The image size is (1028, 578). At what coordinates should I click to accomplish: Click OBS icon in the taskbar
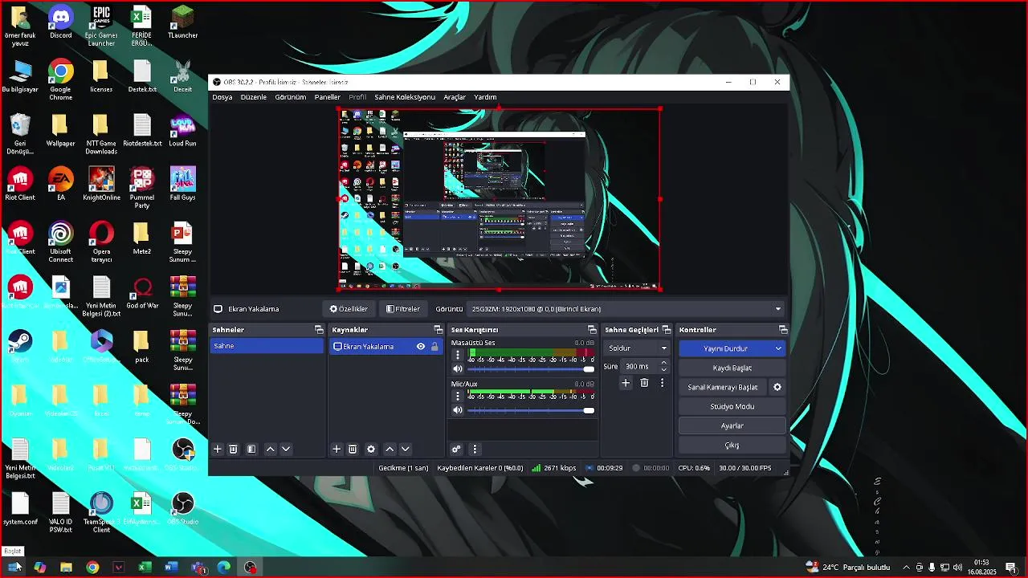[x=251, y=568]
